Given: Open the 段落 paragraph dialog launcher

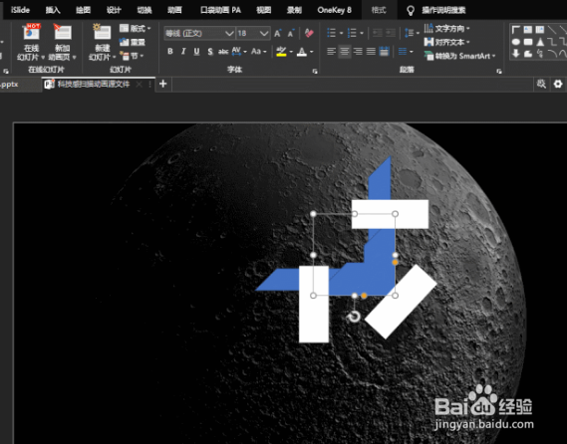Looking at the screenshot, I should [x=499, y=72].
